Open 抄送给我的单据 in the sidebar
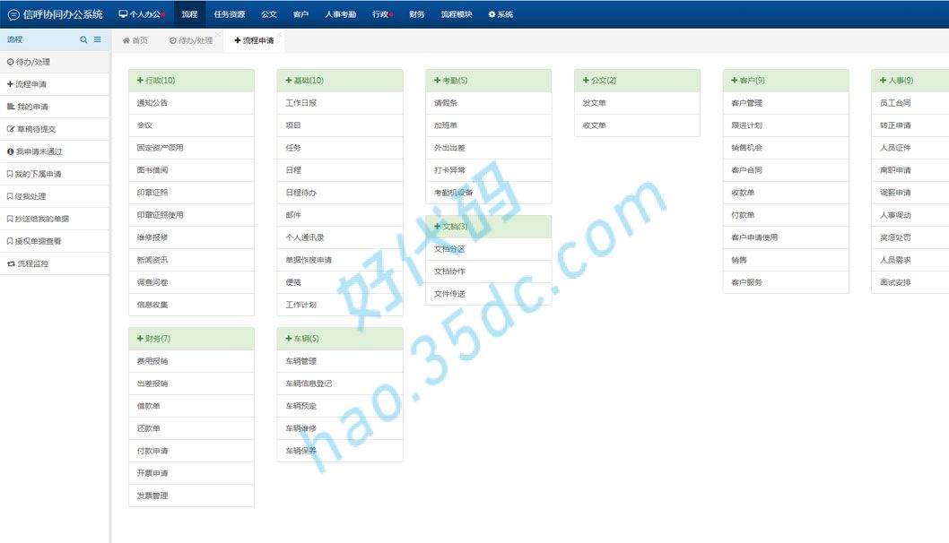The image size is (949, 543). tap(55, 219)
